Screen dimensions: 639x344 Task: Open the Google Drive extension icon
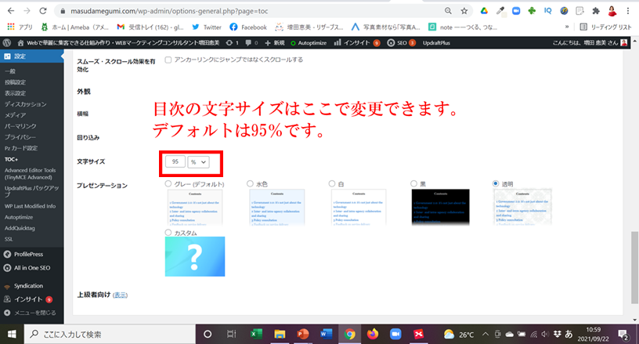coord(484,11)
